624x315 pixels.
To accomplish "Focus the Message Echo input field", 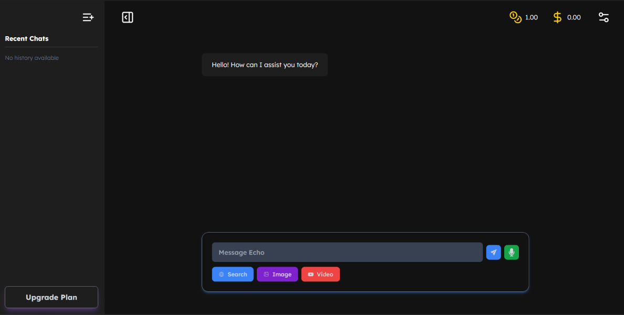I will pos(347,252).
